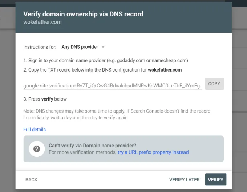Go back with the BACK button

pos(31,180)
